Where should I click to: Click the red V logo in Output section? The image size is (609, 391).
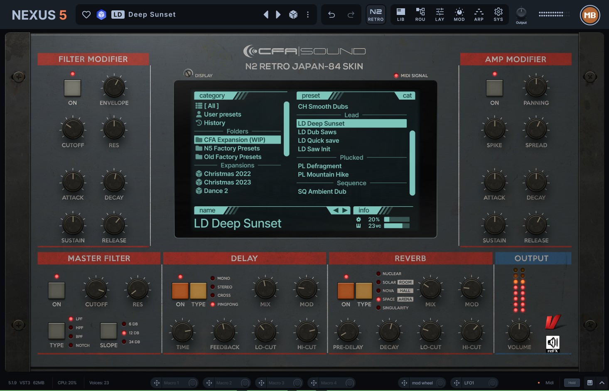[x=553, y=322]
